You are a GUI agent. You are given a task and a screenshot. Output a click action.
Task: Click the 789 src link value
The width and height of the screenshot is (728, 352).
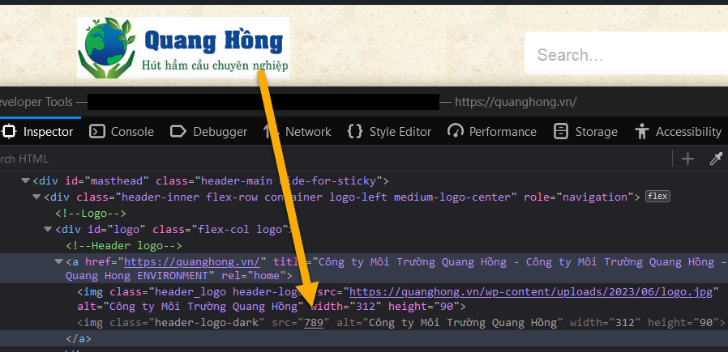(314, 322)
